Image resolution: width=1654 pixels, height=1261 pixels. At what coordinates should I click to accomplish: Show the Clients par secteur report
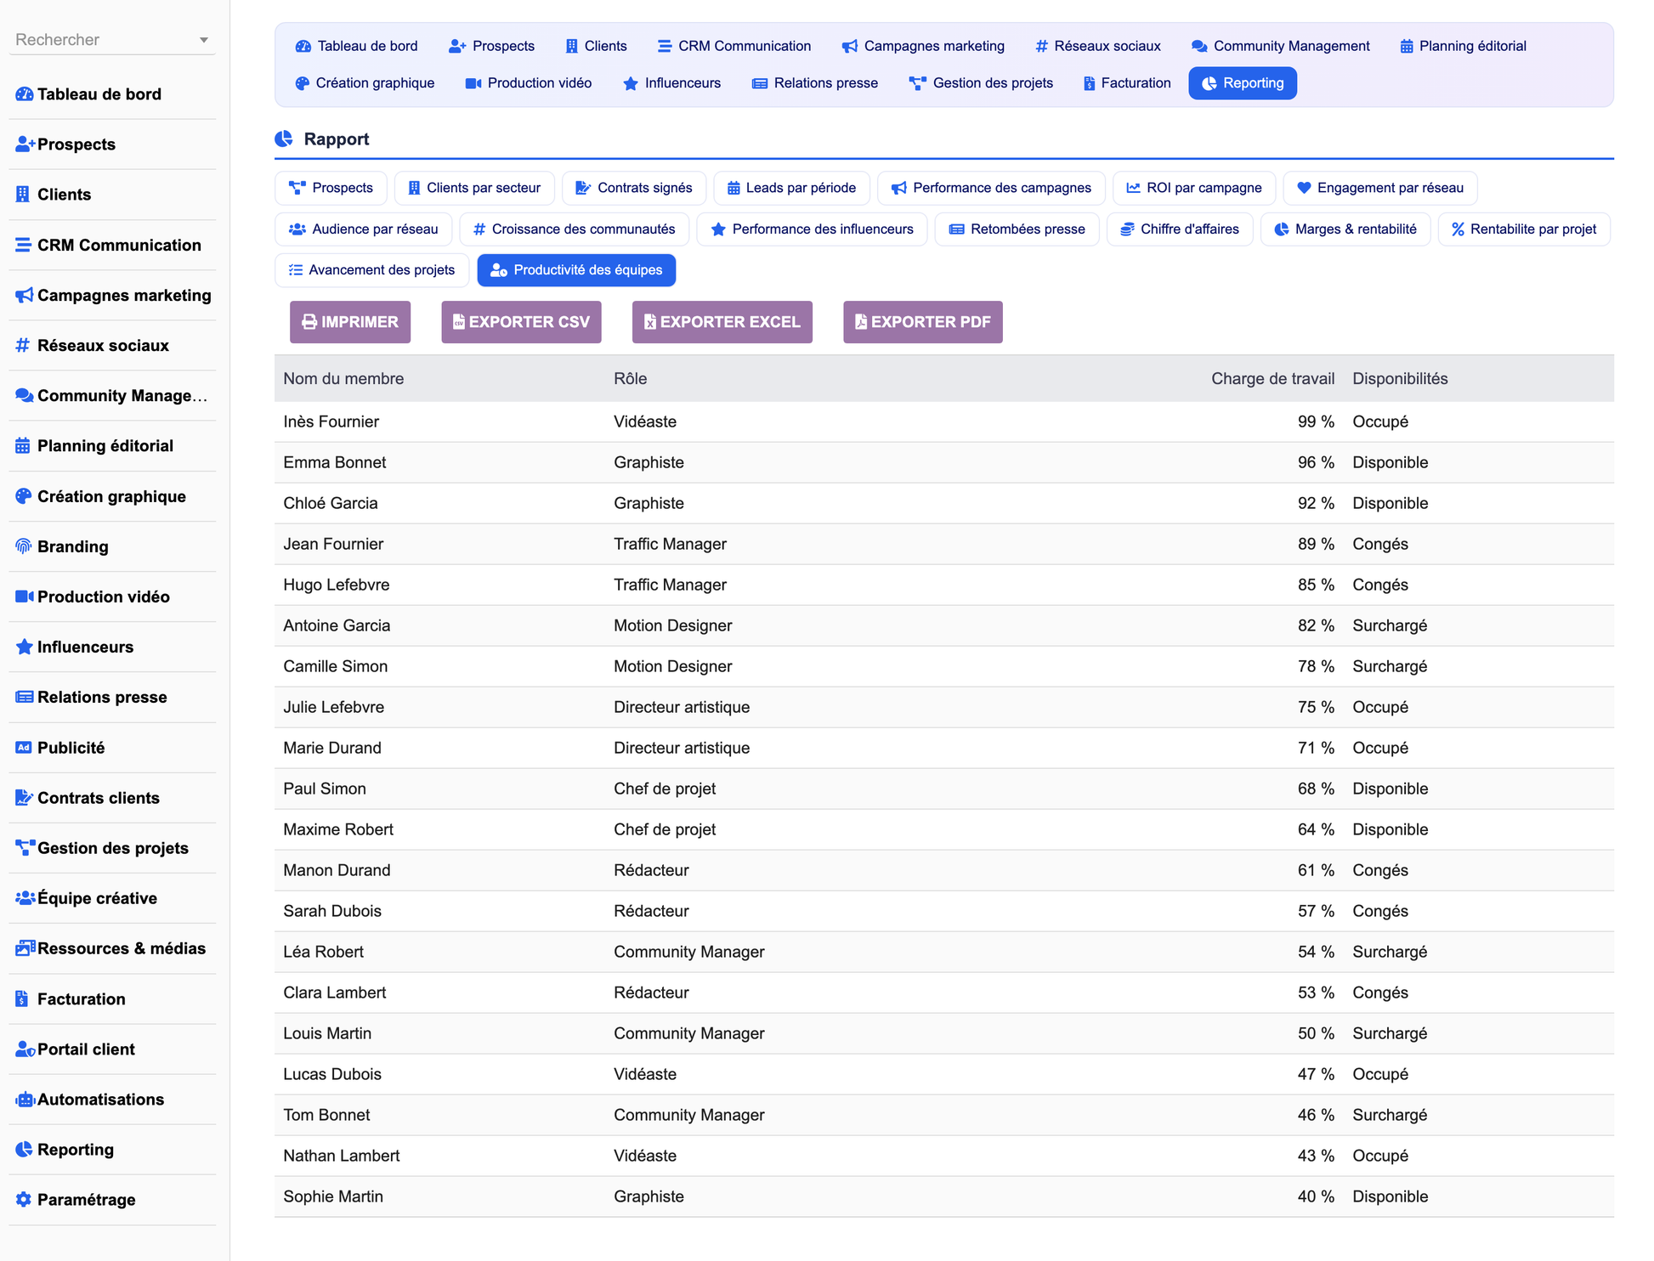coord(474,188)
